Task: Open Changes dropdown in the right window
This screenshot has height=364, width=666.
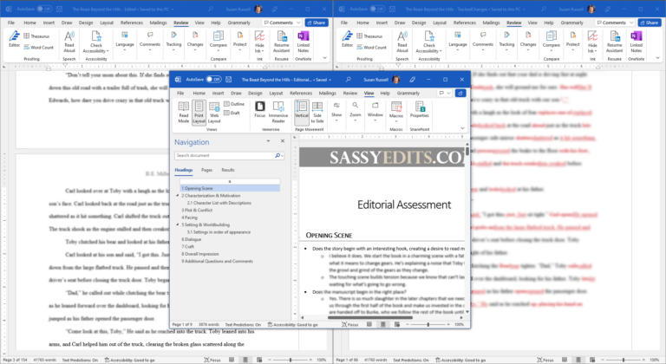Action: click(x=528, y=42)
